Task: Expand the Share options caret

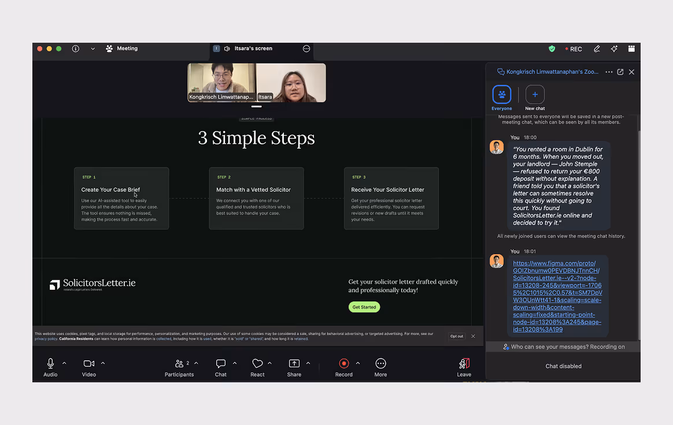Action: click(x=308, y=363)
